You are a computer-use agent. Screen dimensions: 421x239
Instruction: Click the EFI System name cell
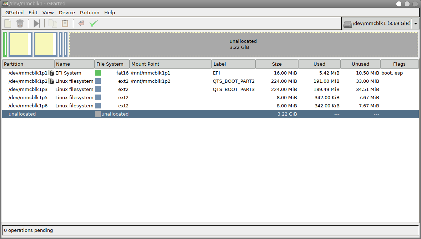coord(68,73)
